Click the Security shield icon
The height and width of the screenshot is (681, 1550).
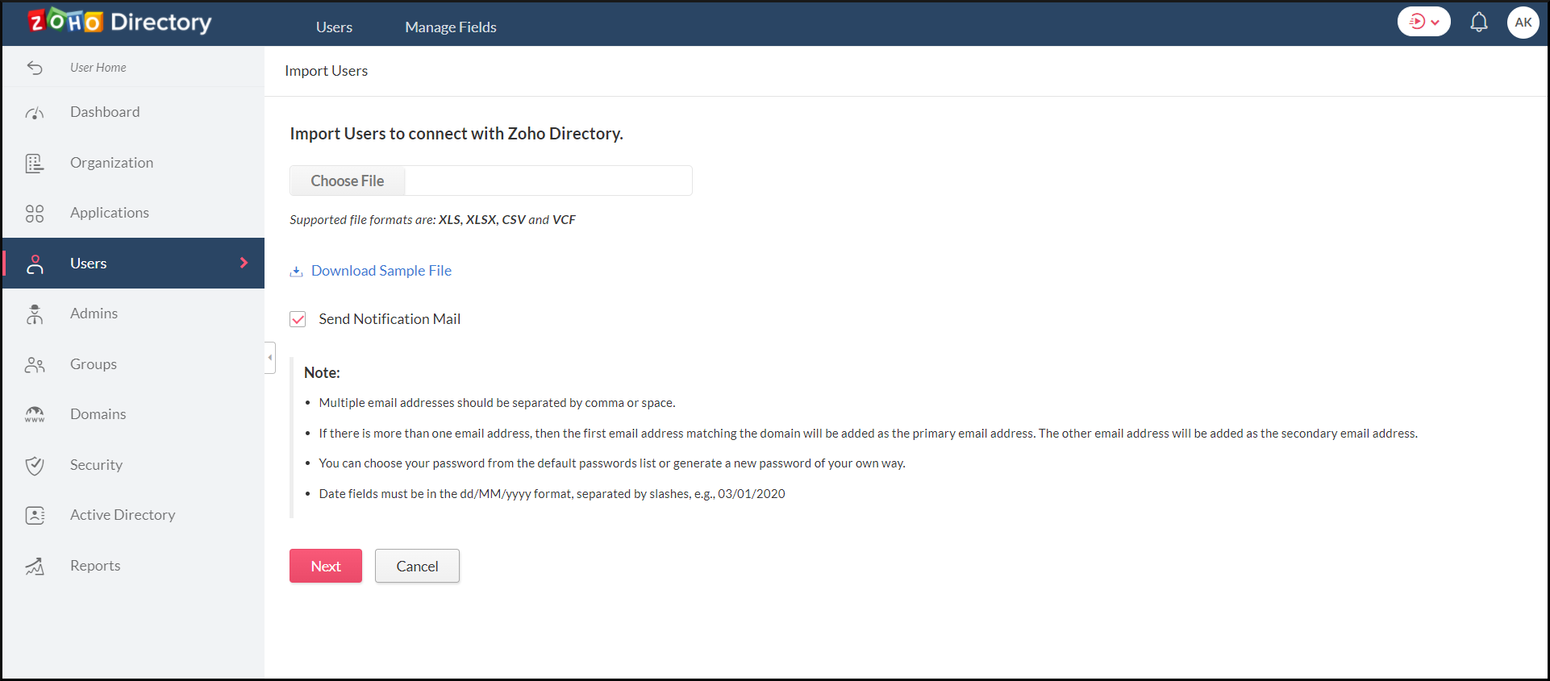click(35, 466)
